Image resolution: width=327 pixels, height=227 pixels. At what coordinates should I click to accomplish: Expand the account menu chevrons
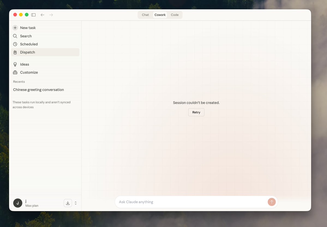[76, 203]
